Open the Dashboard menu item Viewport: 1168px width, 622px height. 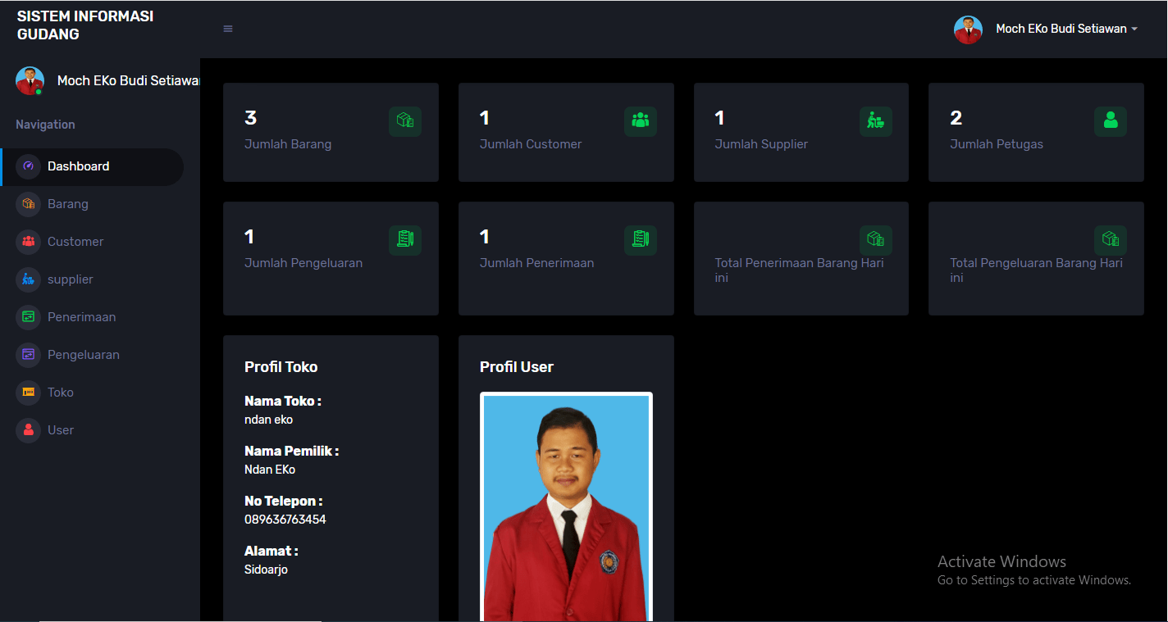tap(93, 166)
